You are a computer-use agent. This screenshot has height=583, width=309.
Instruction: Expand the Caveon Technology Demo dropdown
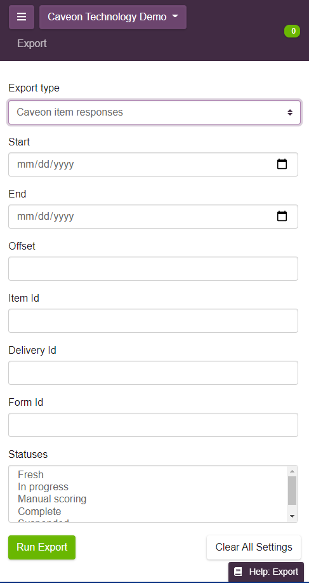113,17
